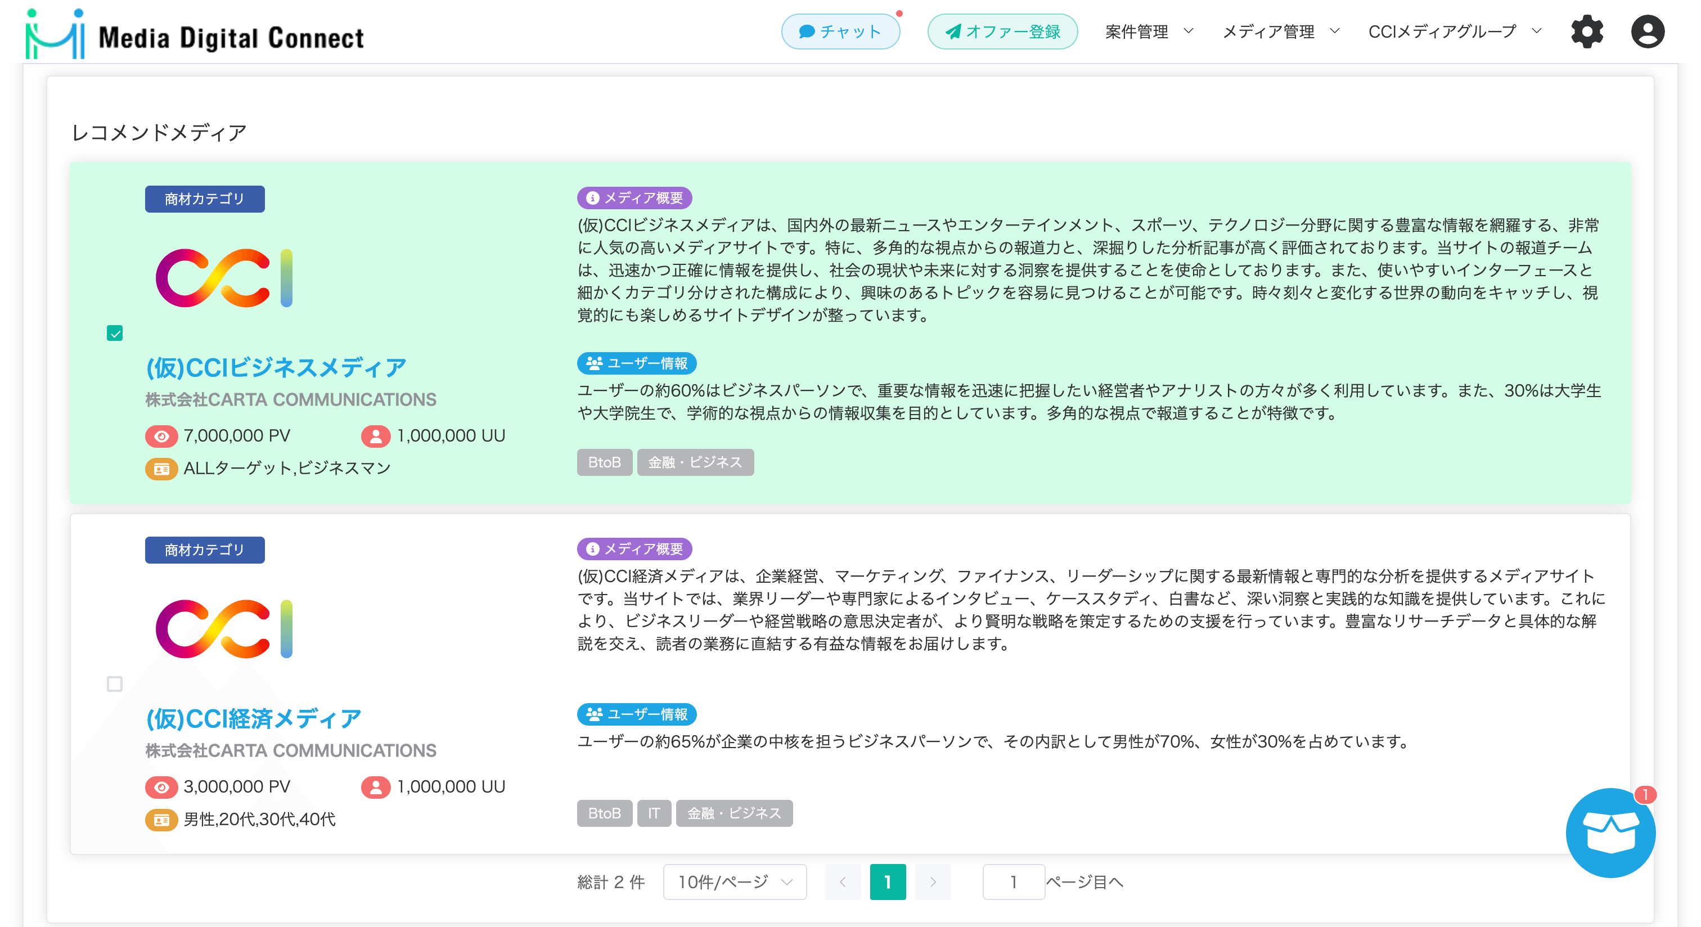Open the (仮)CCIビジネスメディア title link
Image resolution: width=1701 pixels, height=927 pixels.
[276, 367]
